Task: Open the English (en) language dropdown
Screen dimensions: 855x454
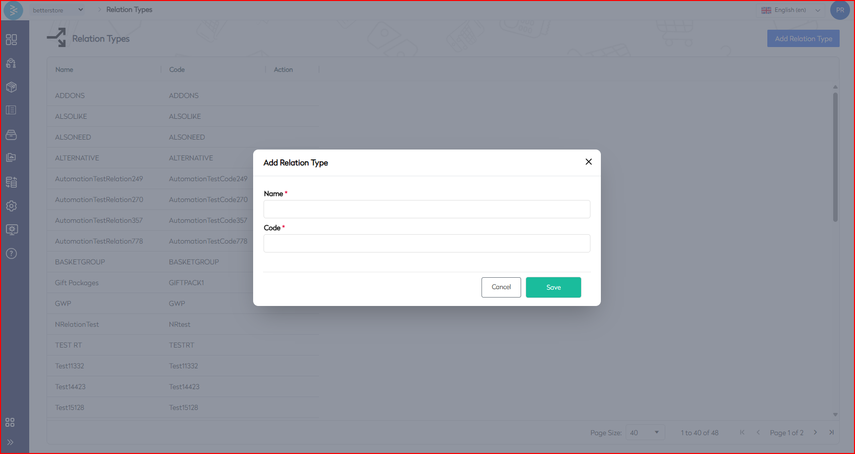Action: click(x=790, y=10)
